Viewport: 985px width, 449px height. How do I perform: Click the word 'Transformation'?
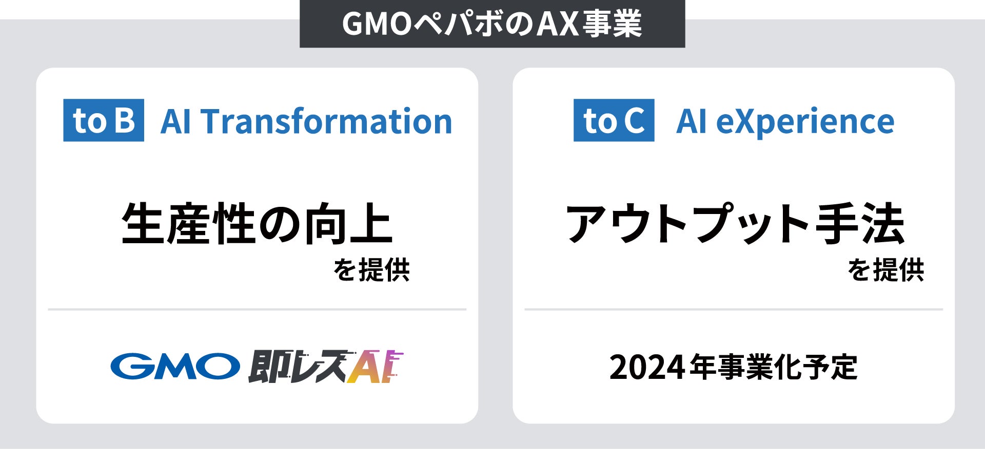327,122
